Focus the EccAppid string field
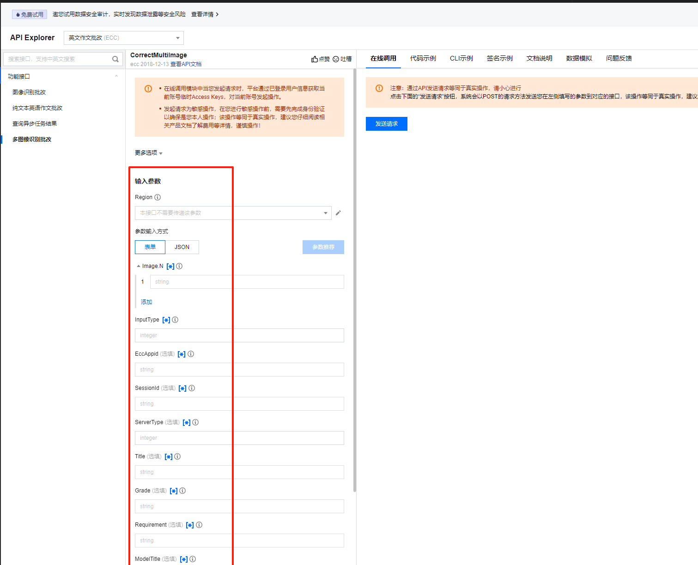This screenshot has width=698, height=565. pyautogui.click(x=239, y=370)
